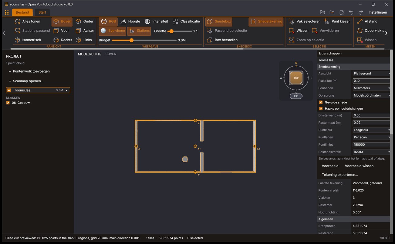The image size is (395, 244).
Task: Open the app grid menu icon
Action: pyautogui.click(x=7, y=12)
